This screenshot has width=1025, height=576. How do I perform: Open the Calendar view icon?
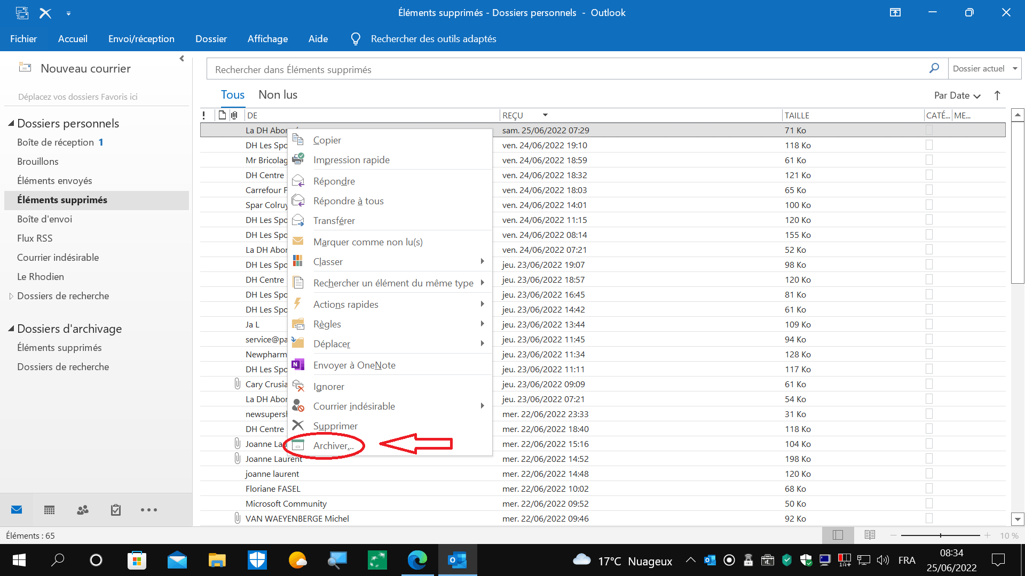[50, 510]
